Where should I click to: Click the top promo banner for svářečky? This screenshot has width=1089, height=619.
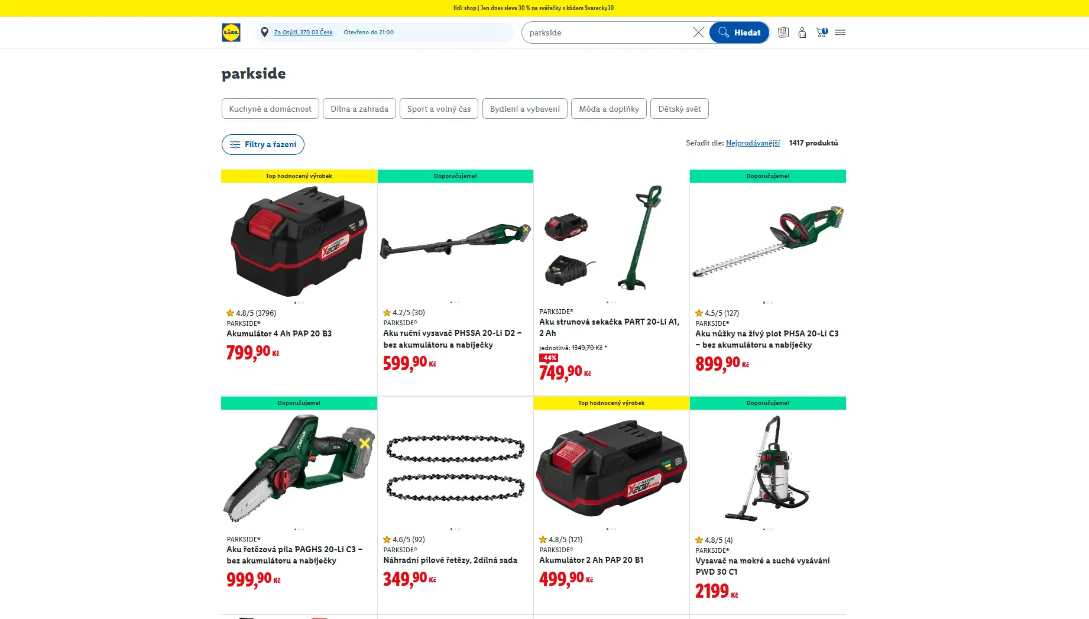[533, 8]
